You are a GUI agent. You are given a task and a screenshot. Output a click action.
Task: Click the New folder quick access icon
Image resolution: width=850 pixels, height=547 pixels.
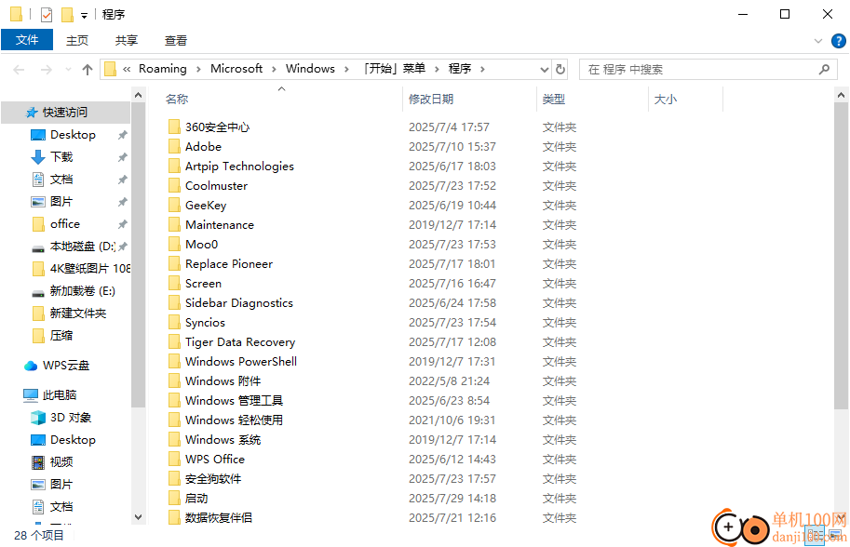click(x=67, y=15)
